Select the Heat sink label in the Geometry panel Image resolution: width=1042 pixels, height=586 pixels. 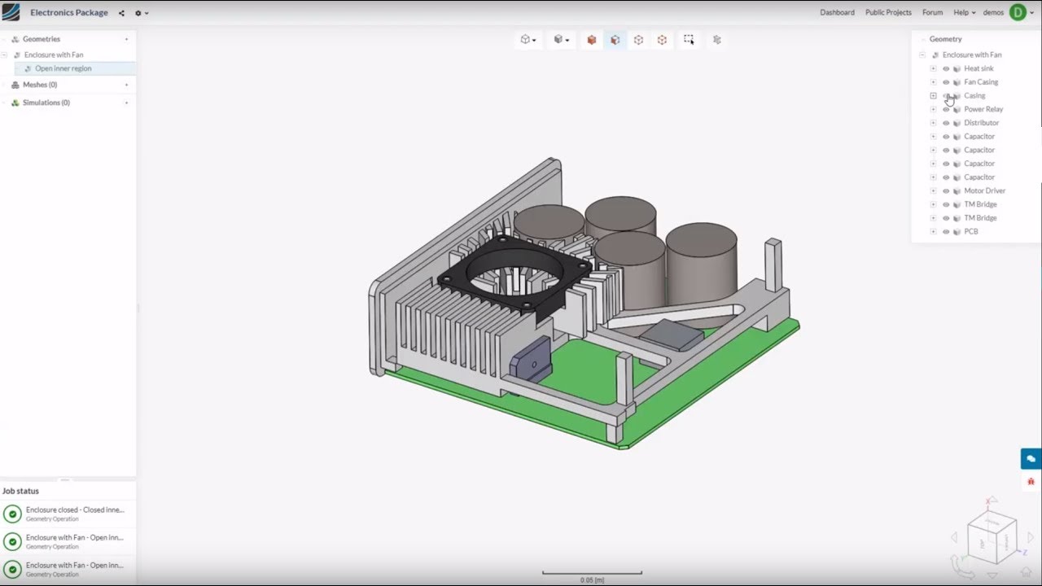pyautogui.click(x=979, y=68)
